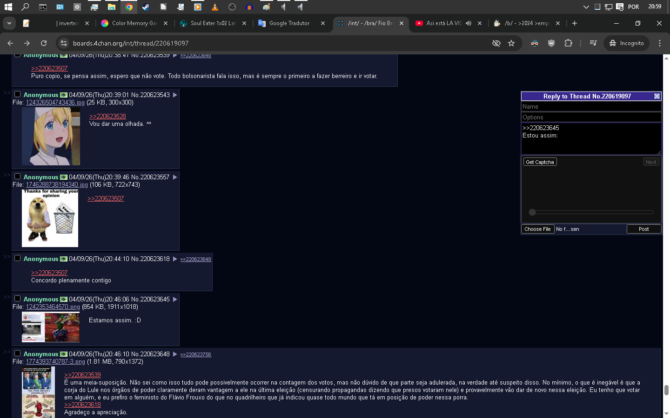Switch to the YouTube 'Asi está LA VID' tab
Image resolution: width=670 pixels, height=418 pixels.
pos(449,23)
